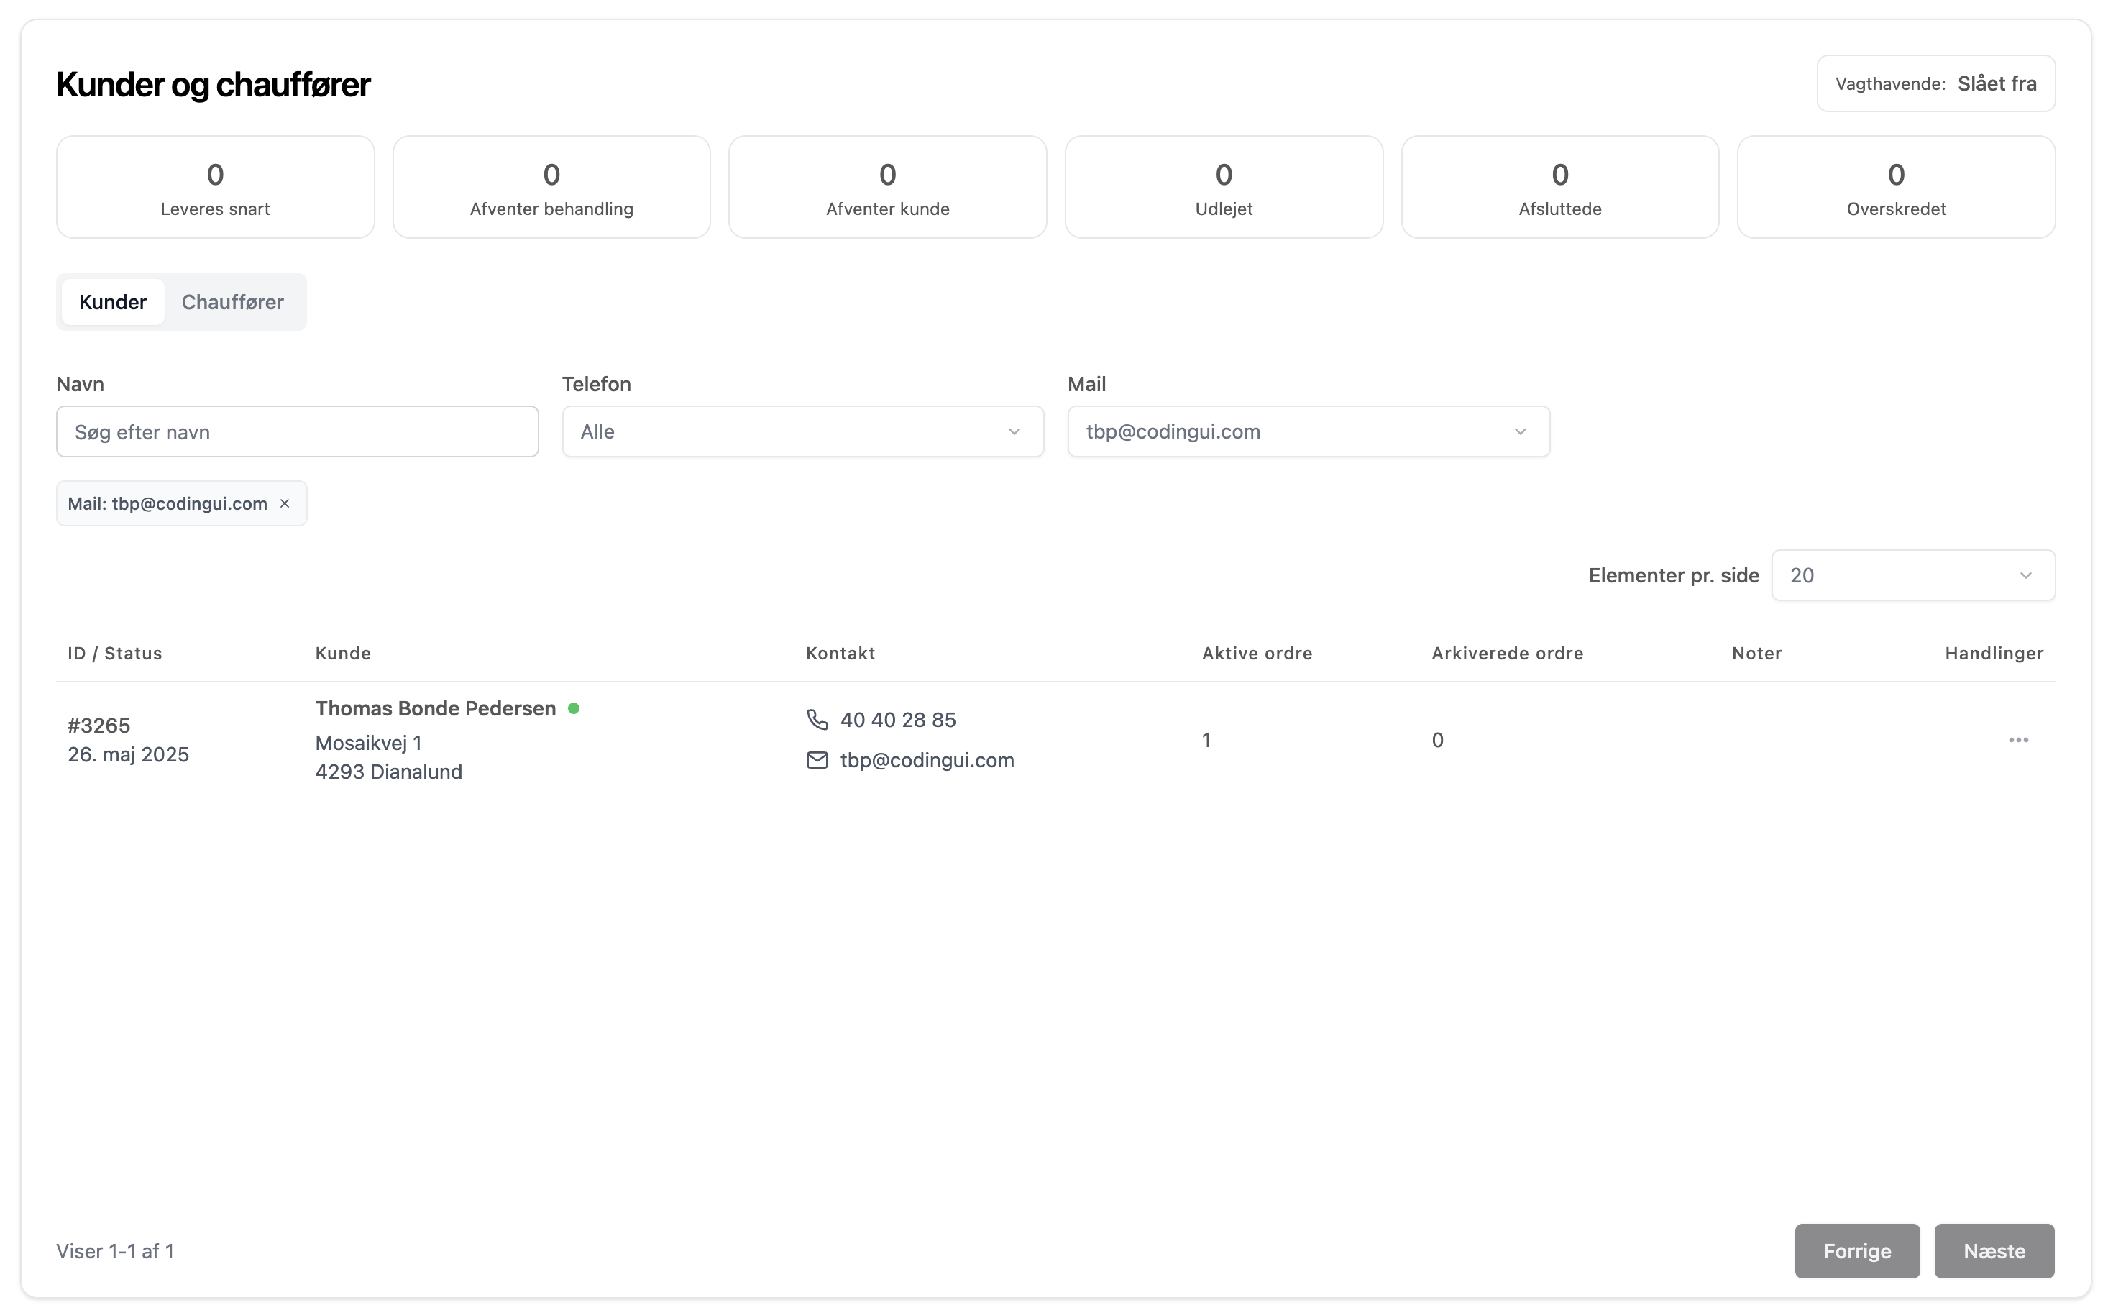Select the Afventer behandling stat card
The height and width of the screenshot is (1313, 2108).
coord(551,187)
